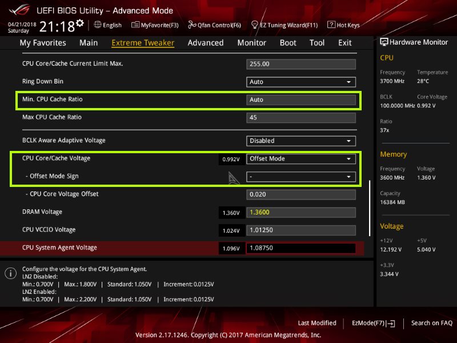This screenshot has height=343, width=457.
Task: Click the Memory Frequency 3600 MHz value
Action: (392, 178)
